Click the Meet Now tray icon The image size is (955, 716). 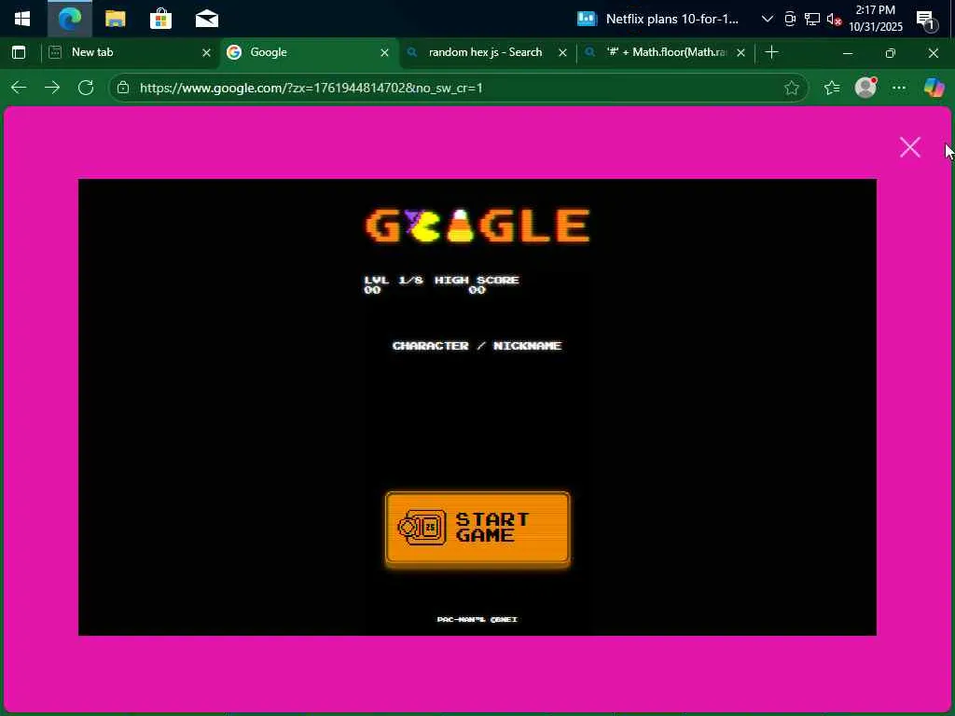coord(789,19)
